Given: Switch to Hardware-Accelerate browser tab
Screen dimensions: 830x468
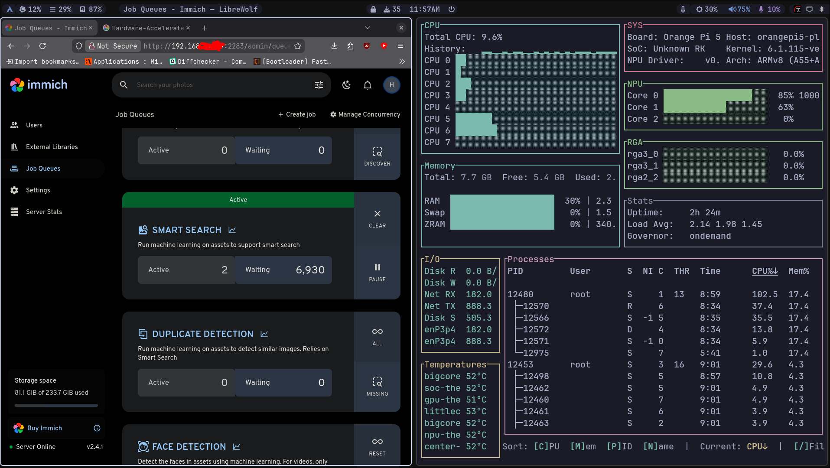Looking at the screenshot, I should (146, 28).
